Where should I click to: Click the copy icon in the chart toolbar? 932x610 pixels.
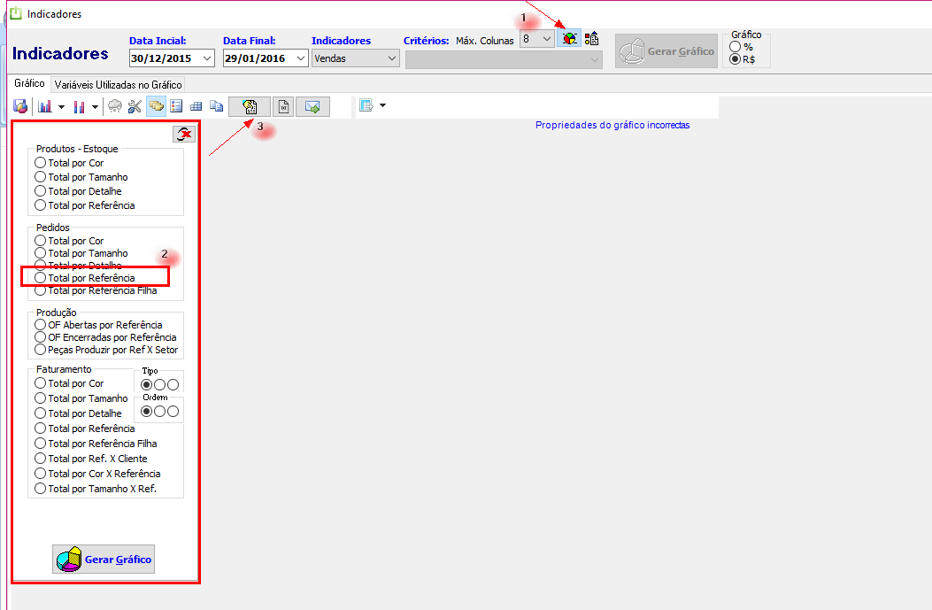pyautogui.click(x=216, y=106)
